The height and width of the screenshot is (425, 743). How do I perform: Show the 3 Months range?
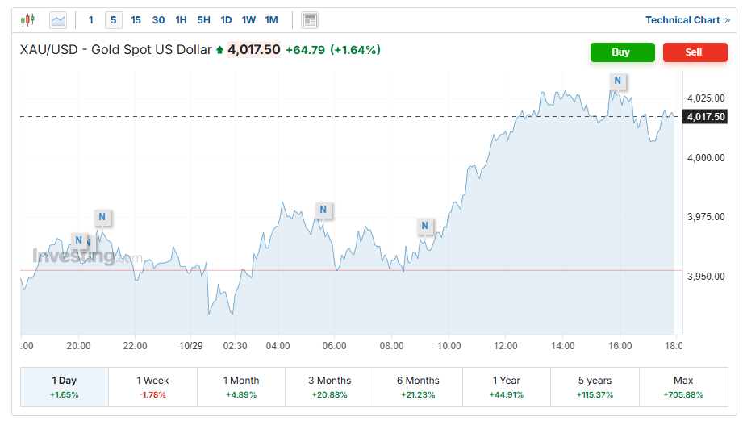tap(329, 386)
